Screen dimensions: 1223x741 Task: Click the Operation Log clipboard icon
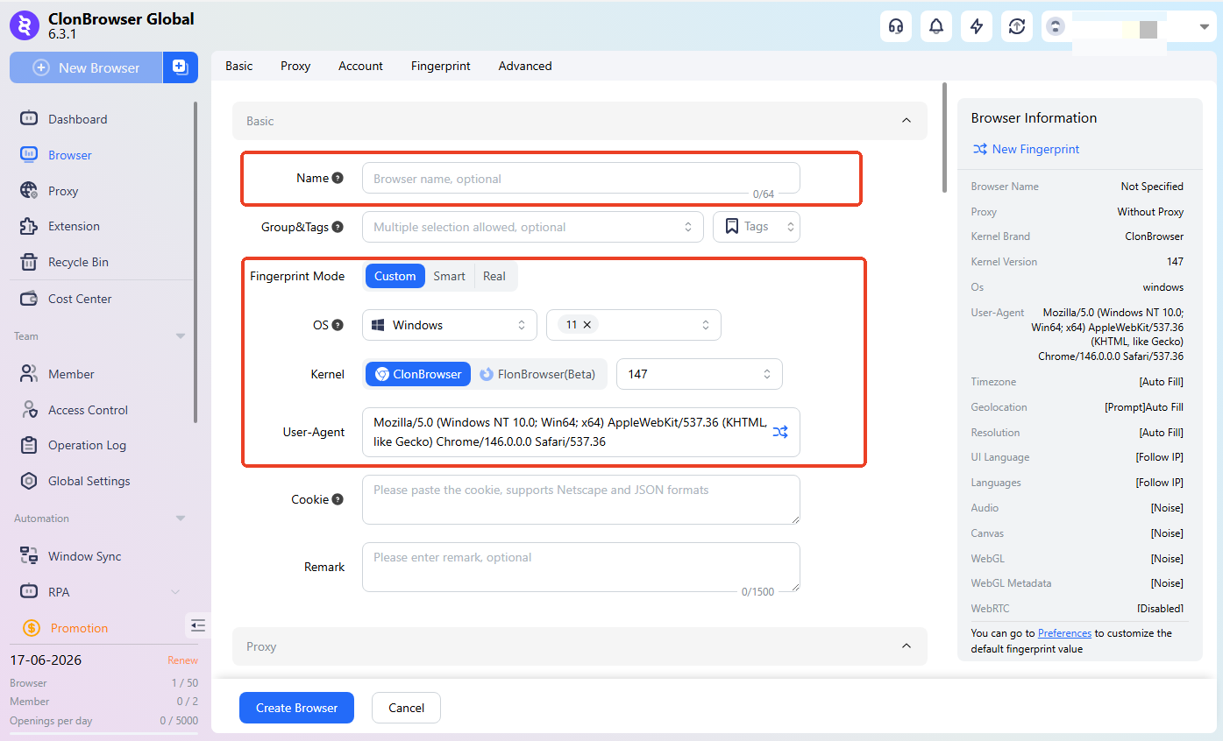click(x=29, y=445)
